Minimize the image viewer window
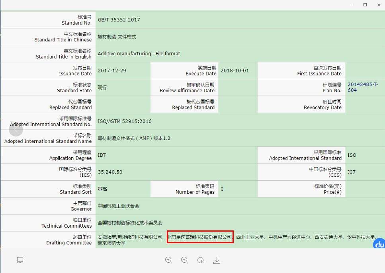The height and width of the screenshot is (273, 385). tap(352, 5)
